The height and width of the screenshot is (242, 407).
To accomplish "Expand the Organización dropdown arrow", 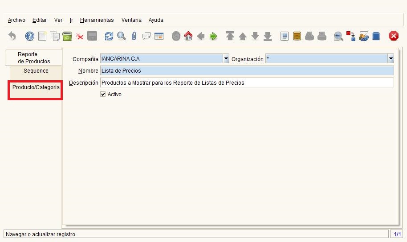I will pos(391,59).
